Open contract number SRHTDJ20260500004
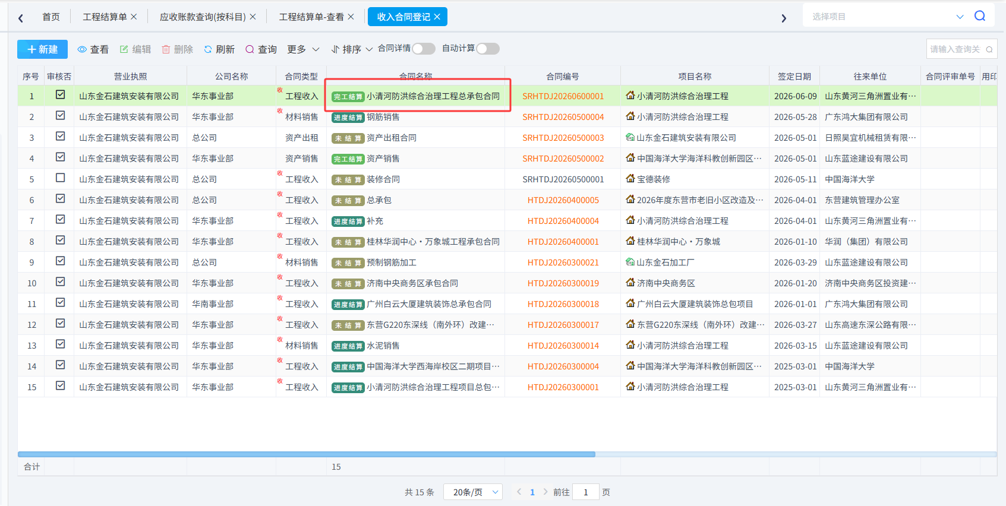The image size is (1006, 506). (x=563, y=117)
